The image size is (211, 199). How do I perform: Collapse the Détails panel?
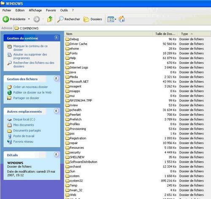click(x=56, y=155)
